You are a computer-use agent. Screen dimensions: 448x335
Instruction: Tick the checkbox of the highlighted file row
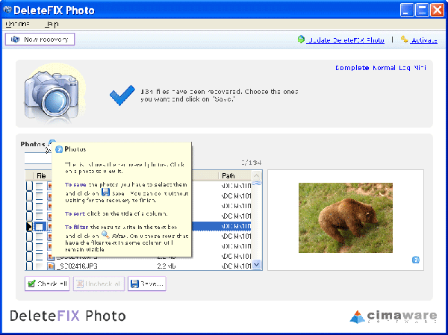(39, 227)
